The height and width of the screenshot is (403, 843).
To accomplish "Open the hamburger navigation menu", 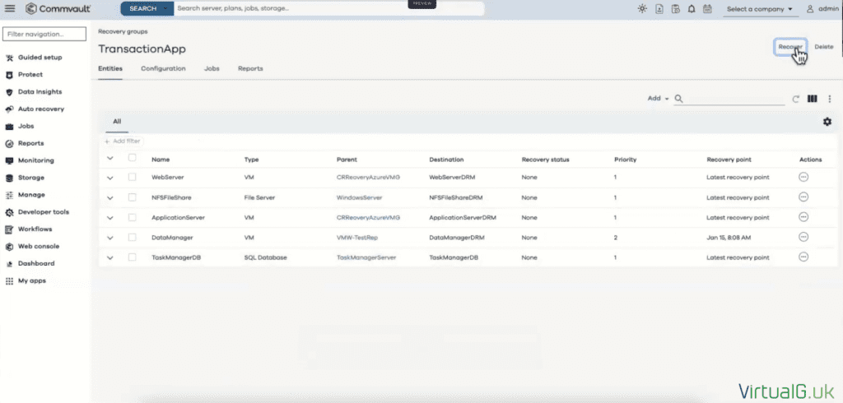I will 10,9.
